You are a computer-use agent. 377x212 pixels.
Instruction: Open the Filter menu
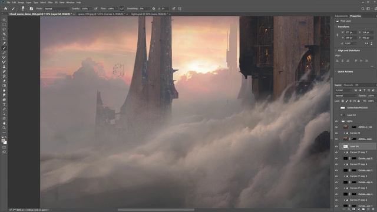pyautogui.click(x=50, y=2)
